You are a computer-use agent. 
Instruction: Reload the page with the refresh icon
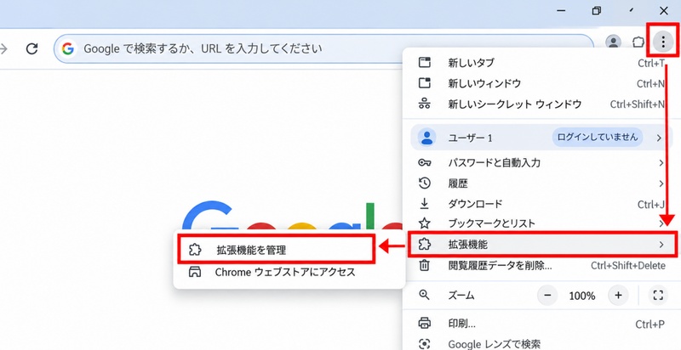click(x=31, y=48)
